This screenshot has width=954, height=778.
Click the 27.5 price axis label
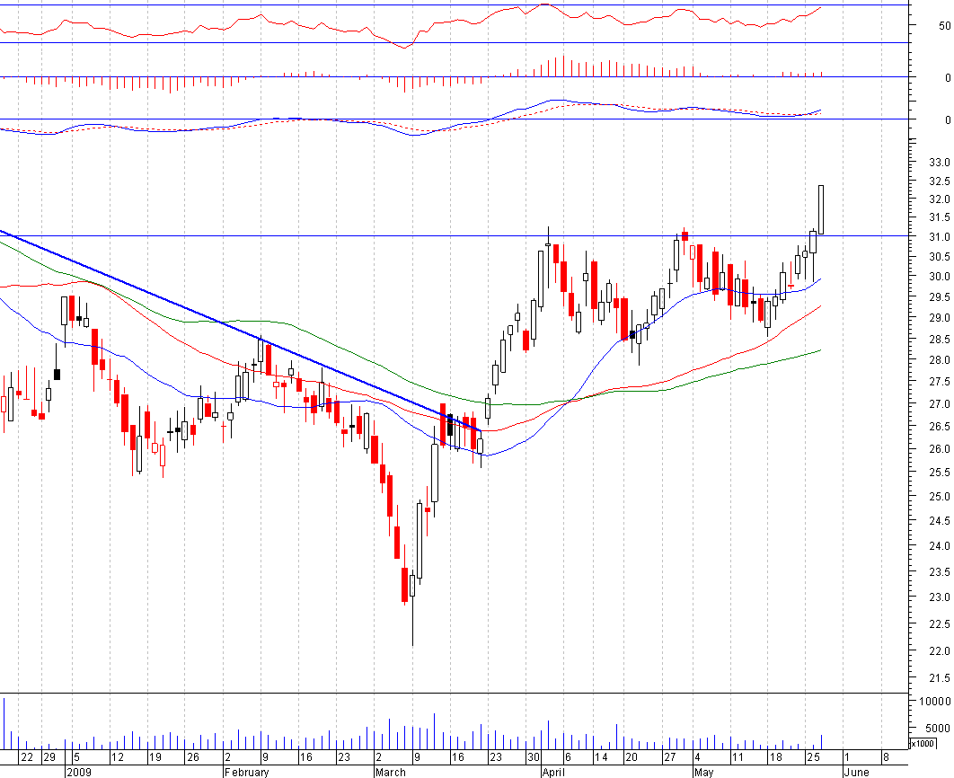939,382
